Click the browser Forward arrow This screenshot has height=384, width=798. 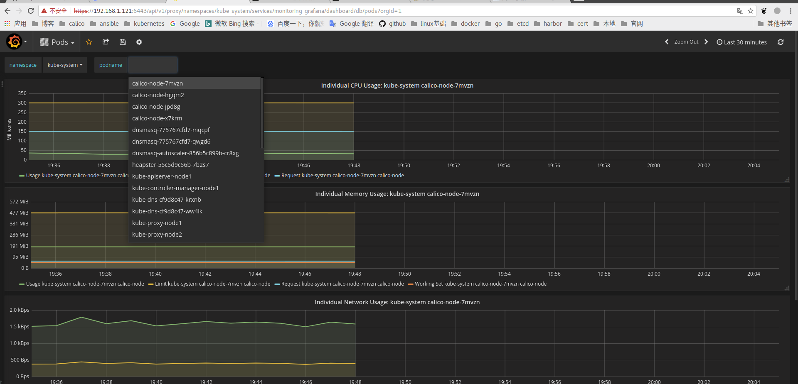coord(19,11)
